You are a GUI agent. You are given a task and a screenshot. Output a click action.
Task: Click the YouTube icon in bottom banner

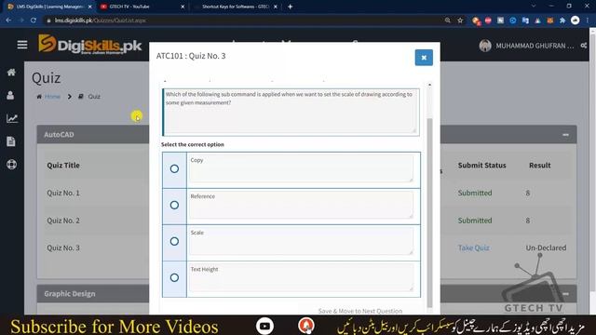point(264,326)
